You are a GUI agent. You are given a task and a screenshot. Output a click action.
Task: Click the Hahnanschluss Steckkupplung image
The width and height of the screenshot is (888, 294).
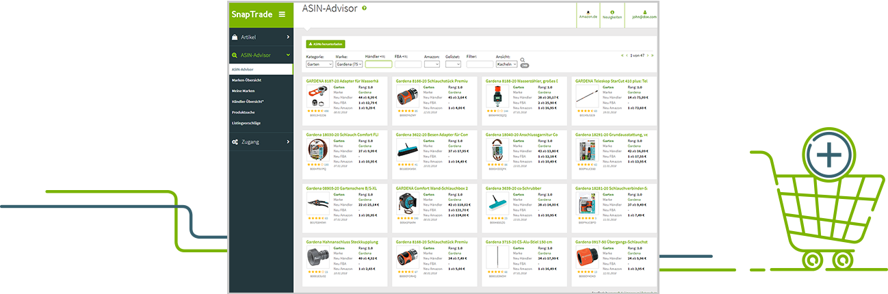(317, 257)
